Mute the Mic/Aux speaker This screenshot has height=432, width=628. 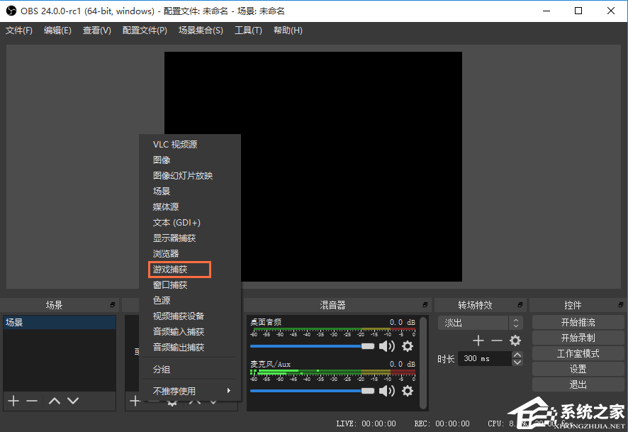coord(386,391)
